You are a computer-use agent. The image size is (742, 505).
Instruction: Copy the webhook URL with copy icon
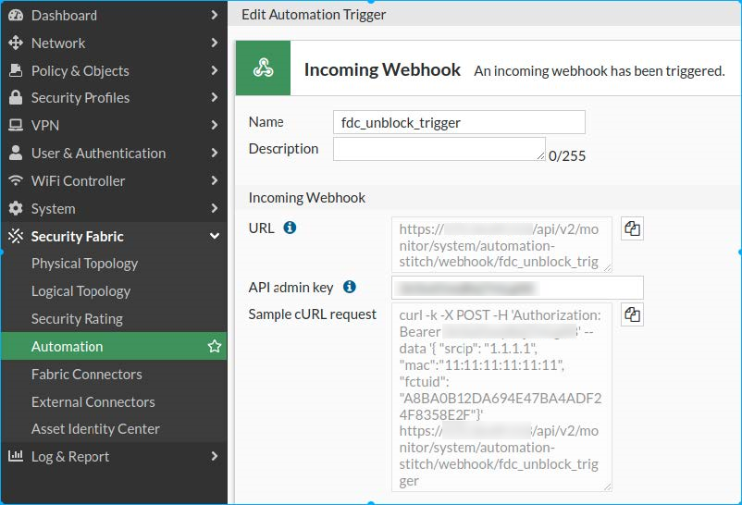tap(633, 228)
